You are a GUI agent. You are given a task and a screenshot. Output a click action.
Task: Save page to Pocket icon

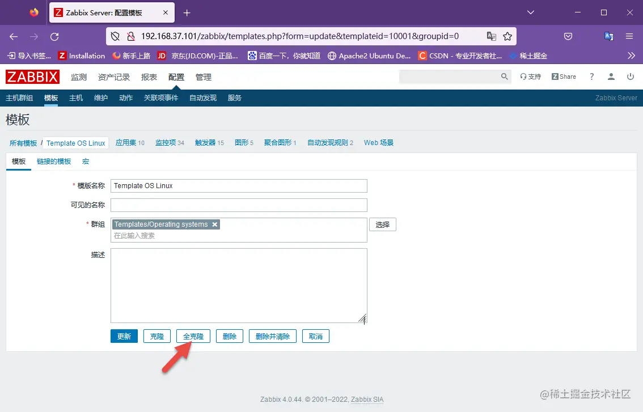click(568, 36)
